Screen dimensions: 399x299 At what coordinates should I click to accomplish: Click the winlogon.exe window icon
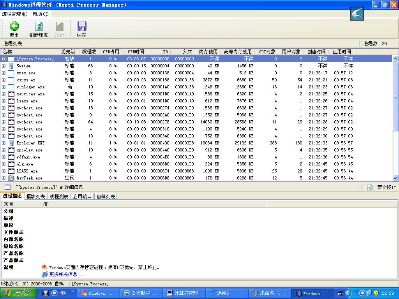(x=11, y=87)
